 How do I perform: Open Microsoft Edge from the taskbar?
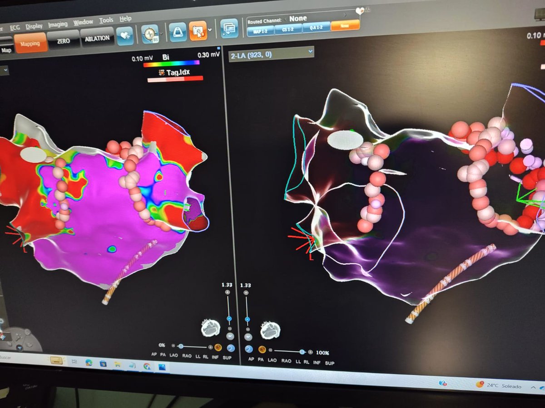tap(89, 363)
